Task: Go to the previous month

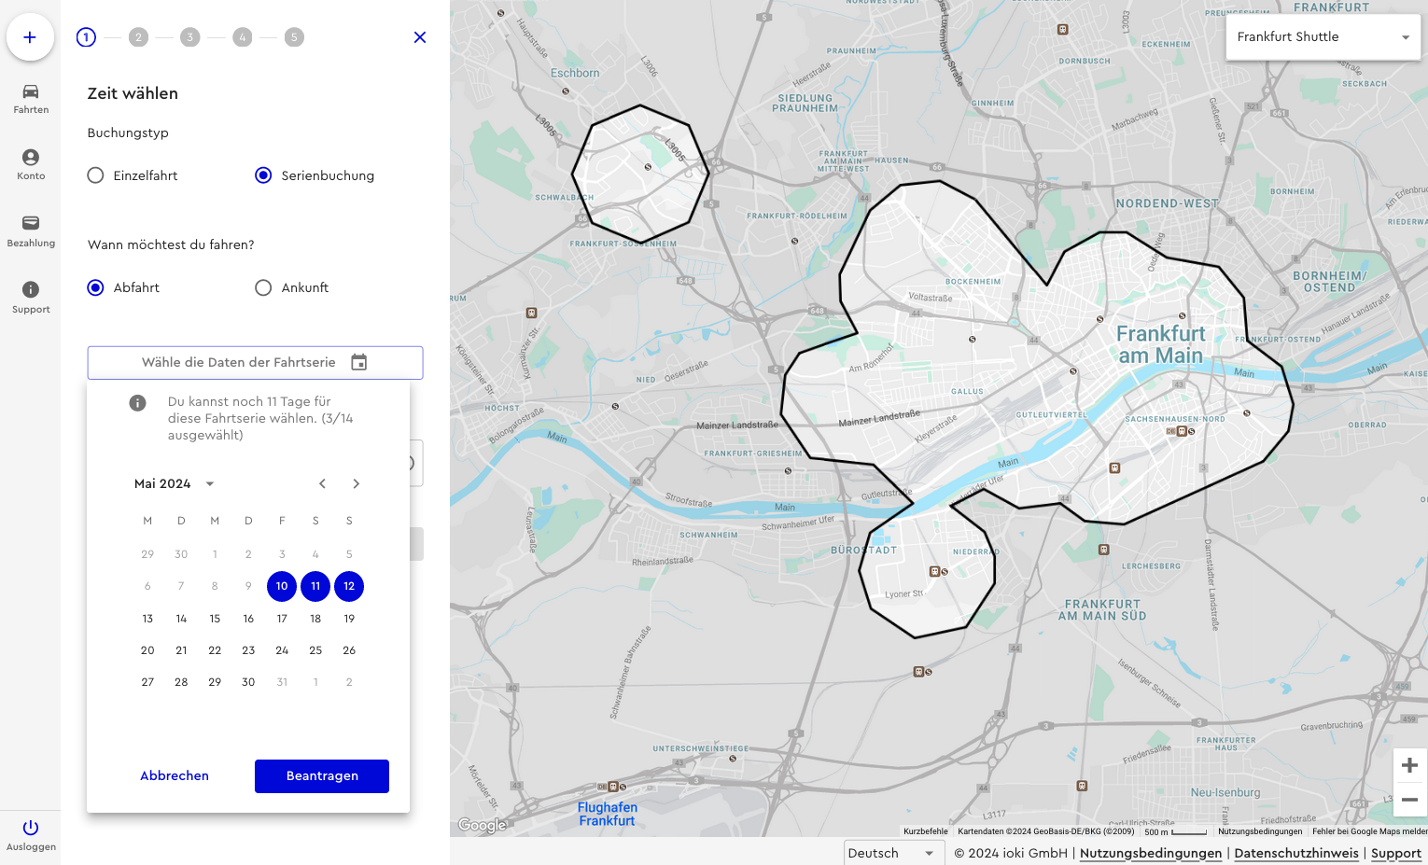Action: point(322,483)
